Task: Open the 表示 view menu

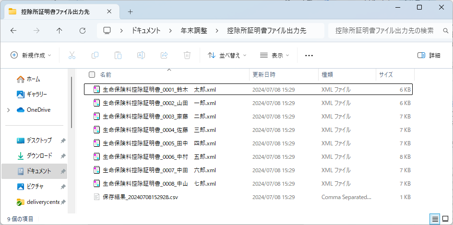Action: (x=274, y=55)
